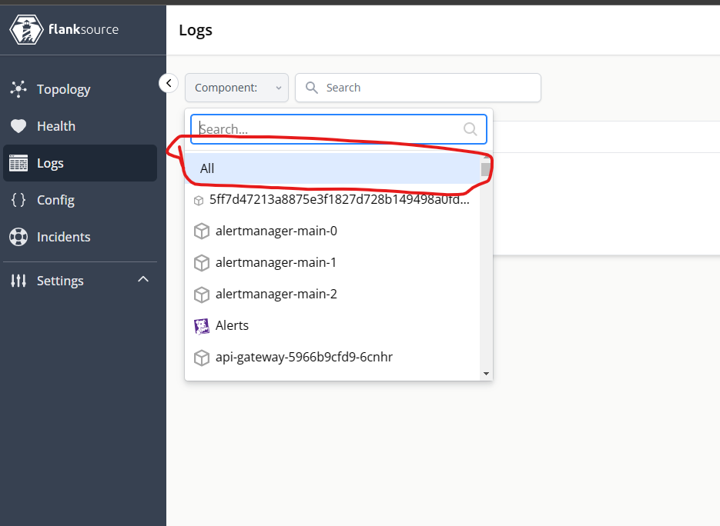
Task: Click the Settings sliders icon
Action: coord(18,281)
